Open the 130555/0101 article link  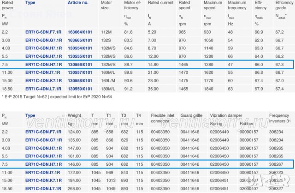(80, 57)
